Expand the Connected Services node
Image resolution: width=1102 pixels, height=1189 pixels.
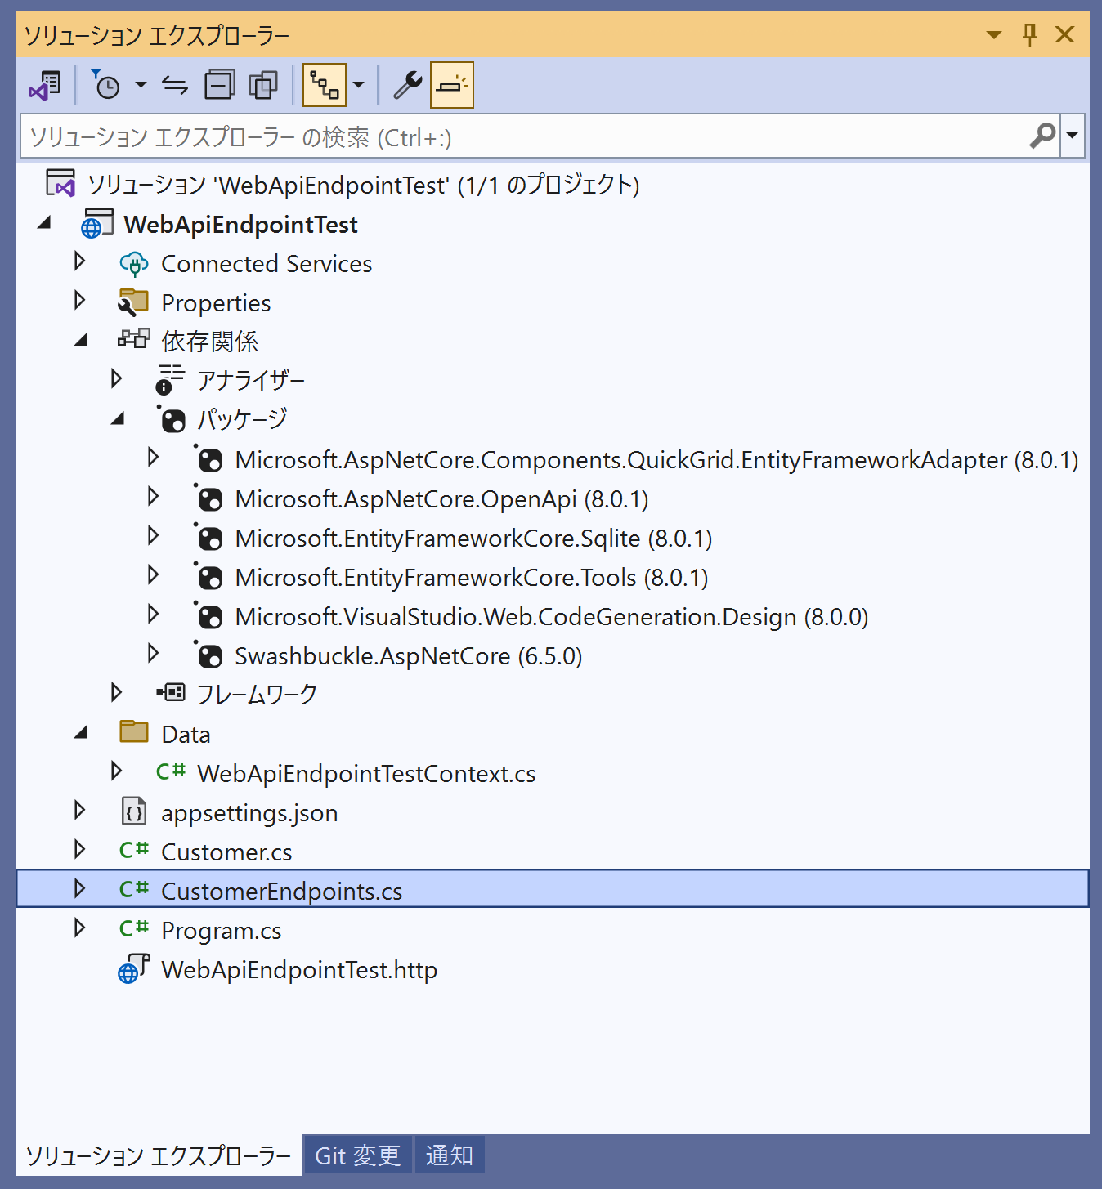pos(79,261)
